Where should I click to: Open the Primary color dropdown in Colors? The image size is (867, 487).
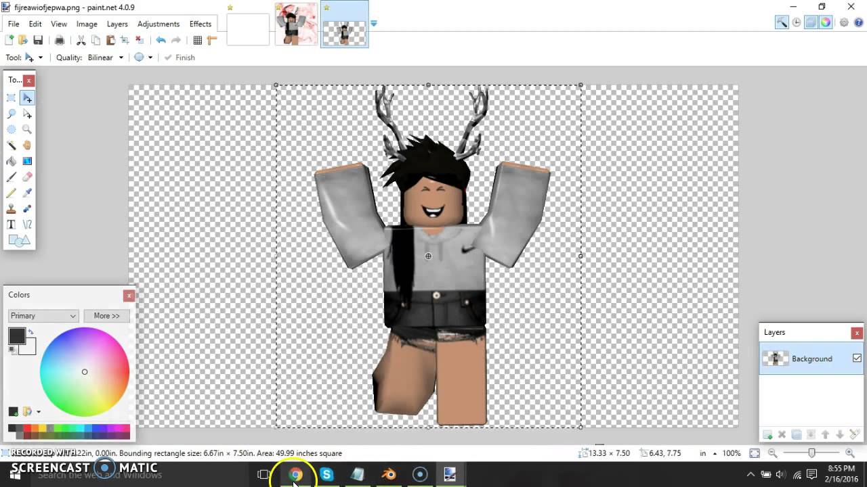43,316
